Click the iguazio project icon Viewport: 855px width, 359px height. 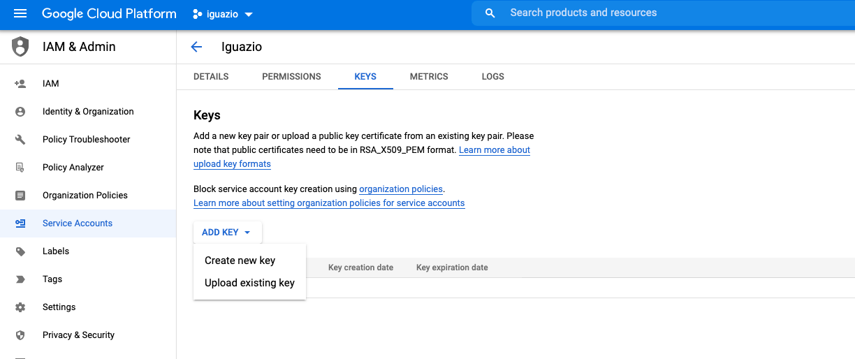click(198, 14)
